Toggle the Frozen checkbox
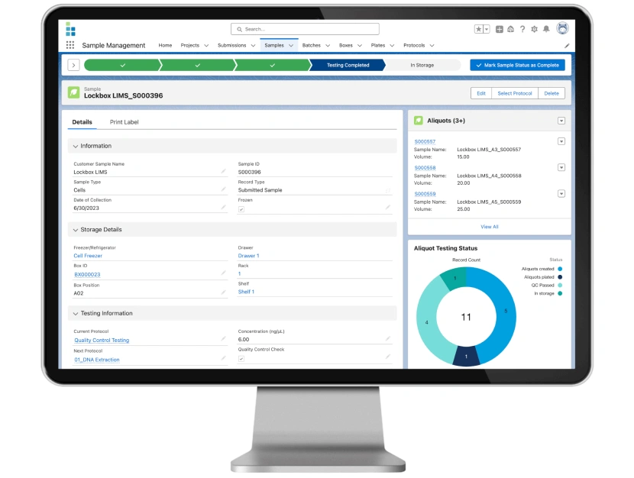 click(241, 209)
